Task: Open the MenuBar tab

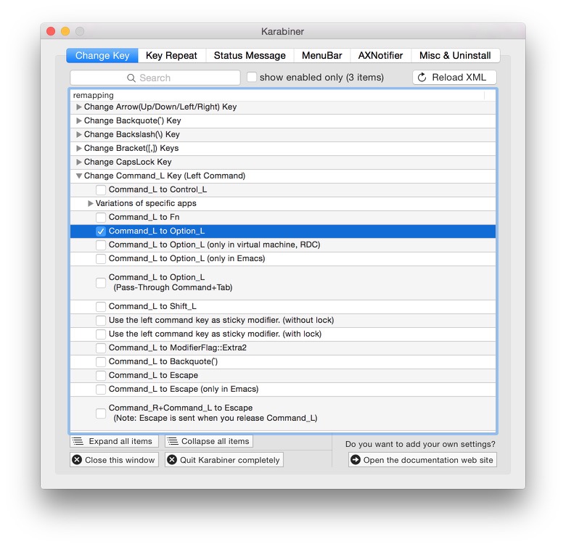Action: click(x=321, y=56)
